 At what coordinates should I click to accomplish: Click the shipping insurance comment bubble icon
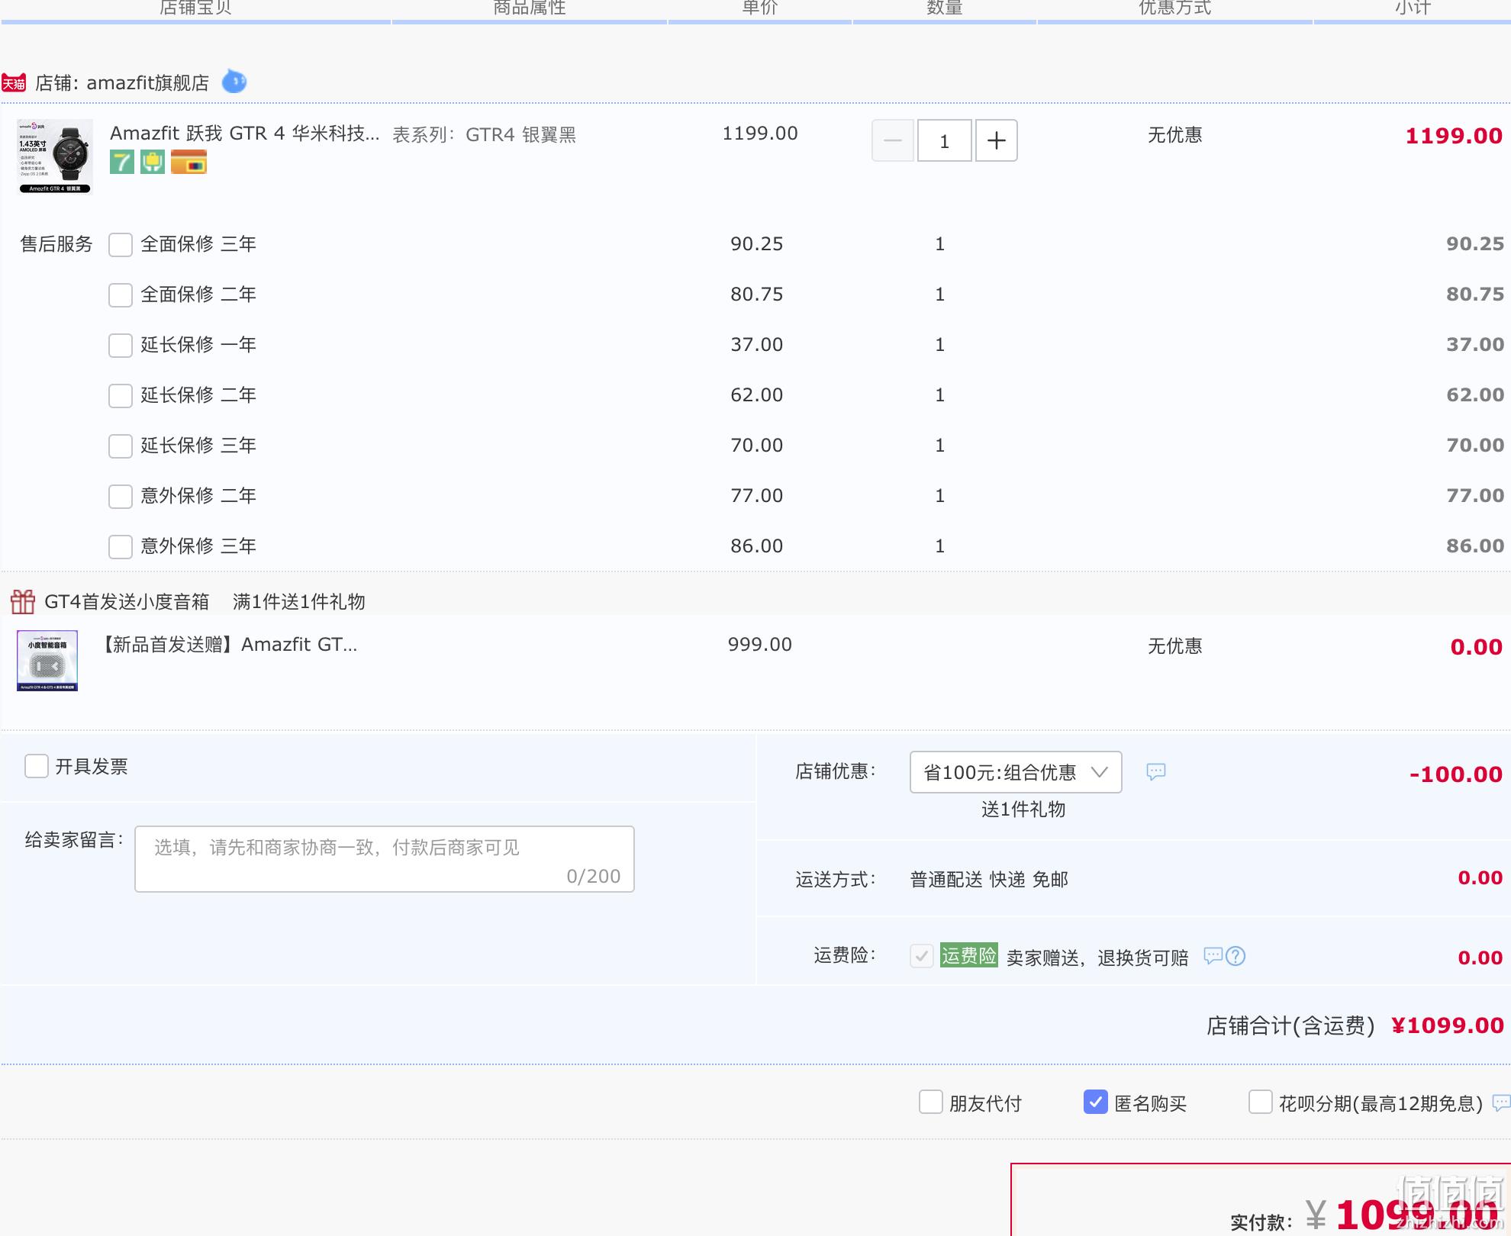pos(1213,955)
